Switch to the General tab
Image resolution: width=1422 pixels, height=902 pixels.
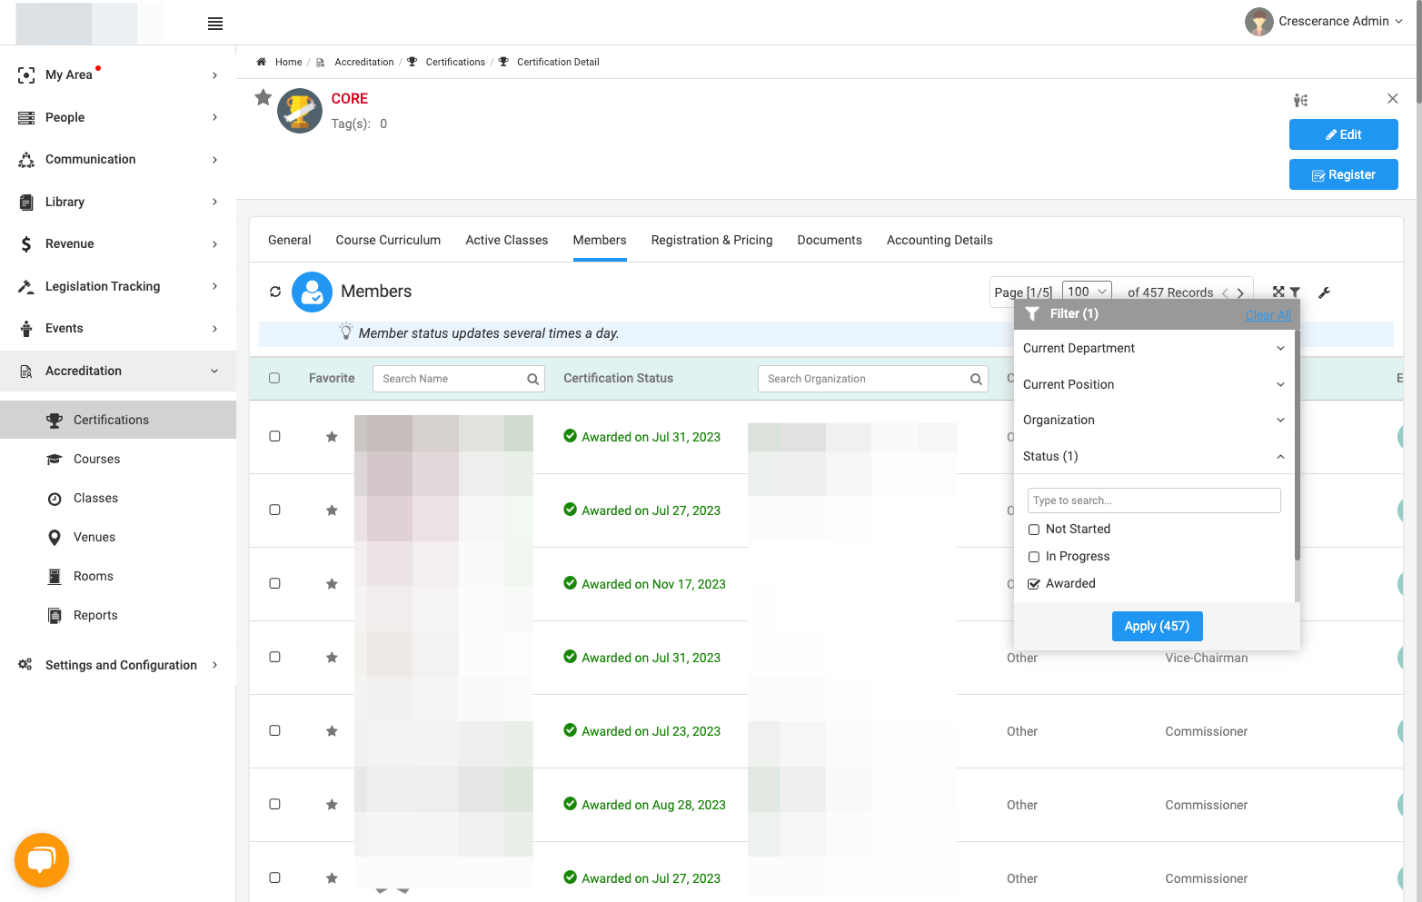pyautogui.click(x=290, y=240)
